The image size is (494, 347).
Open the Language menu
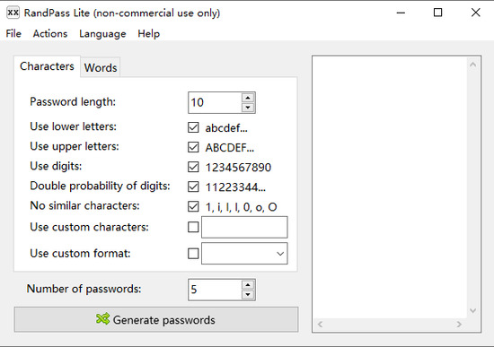click(102, 34)
